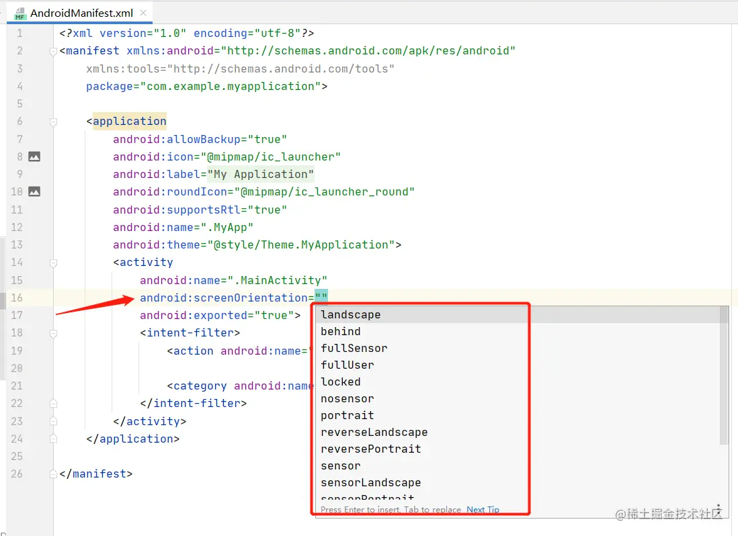The width and height of the screenshot is (738, 536).
Task: Choose sensorLandscape from the completion list
Action: tap(518, 483)
